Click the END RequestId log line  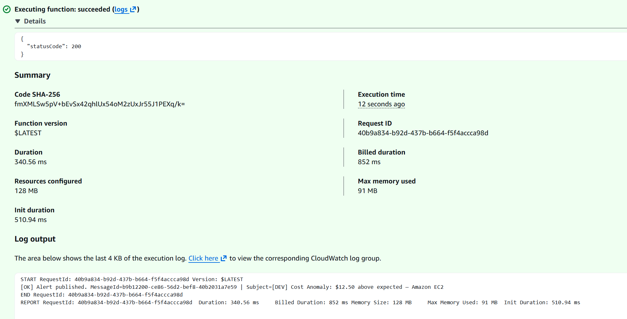(x=102, y=295)
